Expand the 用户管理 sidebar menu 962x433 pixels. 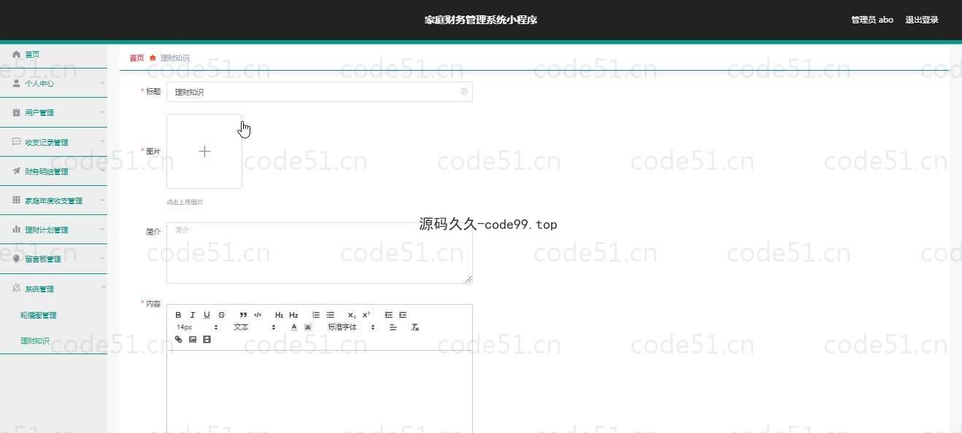(x=53, y=112)
